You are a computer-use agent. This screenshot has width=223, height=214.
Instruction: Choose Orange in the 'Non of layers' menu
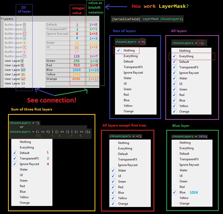click(x=136, y=111)
